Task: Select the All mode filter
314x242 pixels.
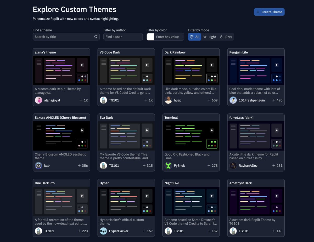Action: click(194, 37)
